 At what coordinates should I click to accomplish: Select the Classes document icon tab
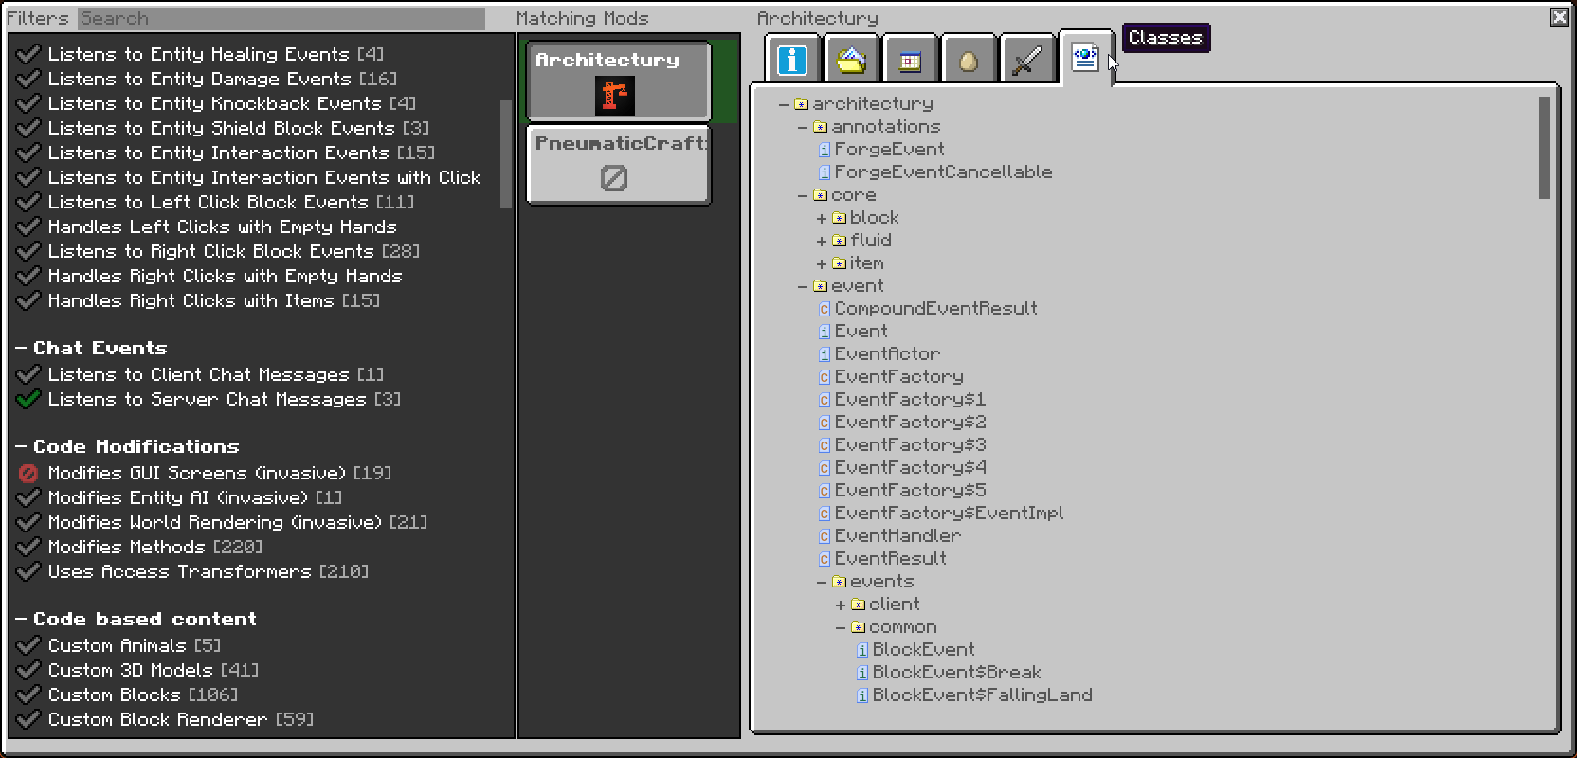(x=1085, y=58)
